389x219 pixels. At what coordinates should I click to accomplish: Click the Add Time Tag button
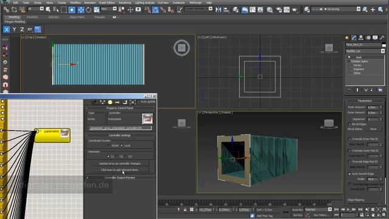click(x=264, y=216)
